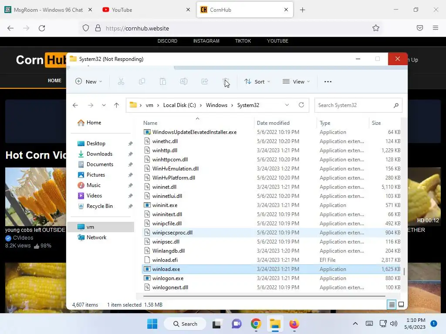Sort files by the Name column header

tap(150, 123)
